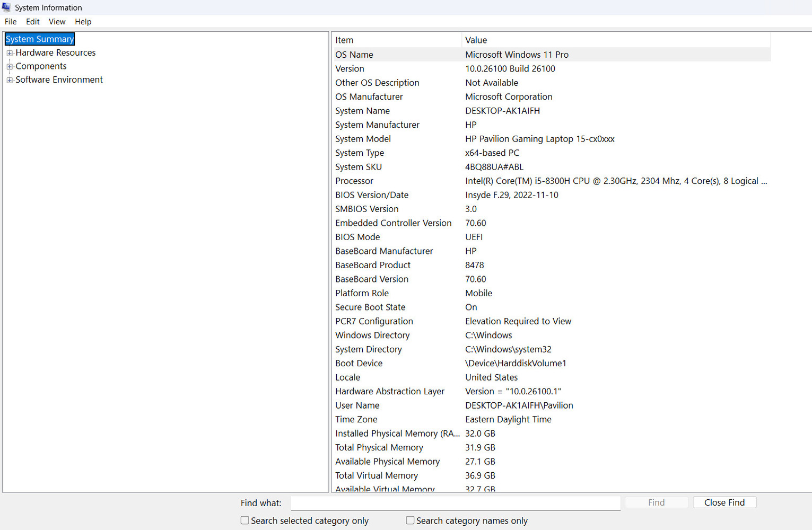This screenshot has width=812, height=530.
Task: Click the value x64-based PC
Action: [492, 153]
